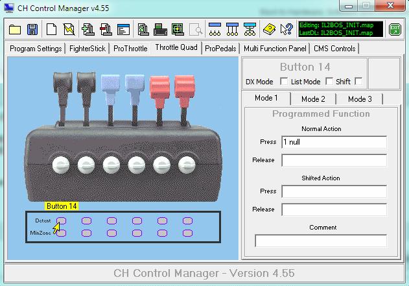Select the sixth white toggle switch
409x286 pixels.
click(187, 165)
